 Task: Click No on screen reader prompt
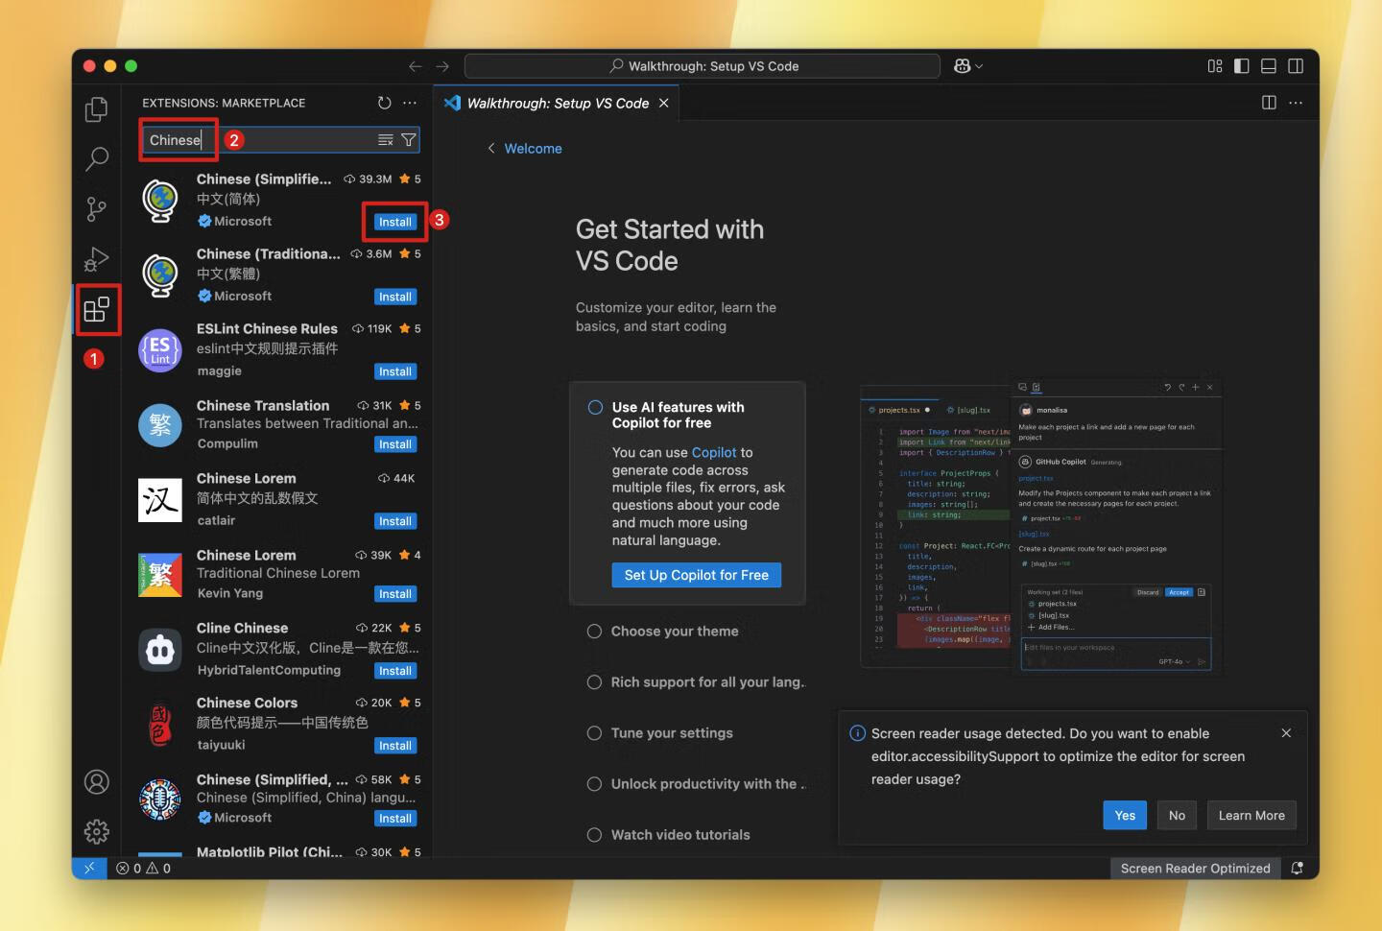pos(1177,816)
